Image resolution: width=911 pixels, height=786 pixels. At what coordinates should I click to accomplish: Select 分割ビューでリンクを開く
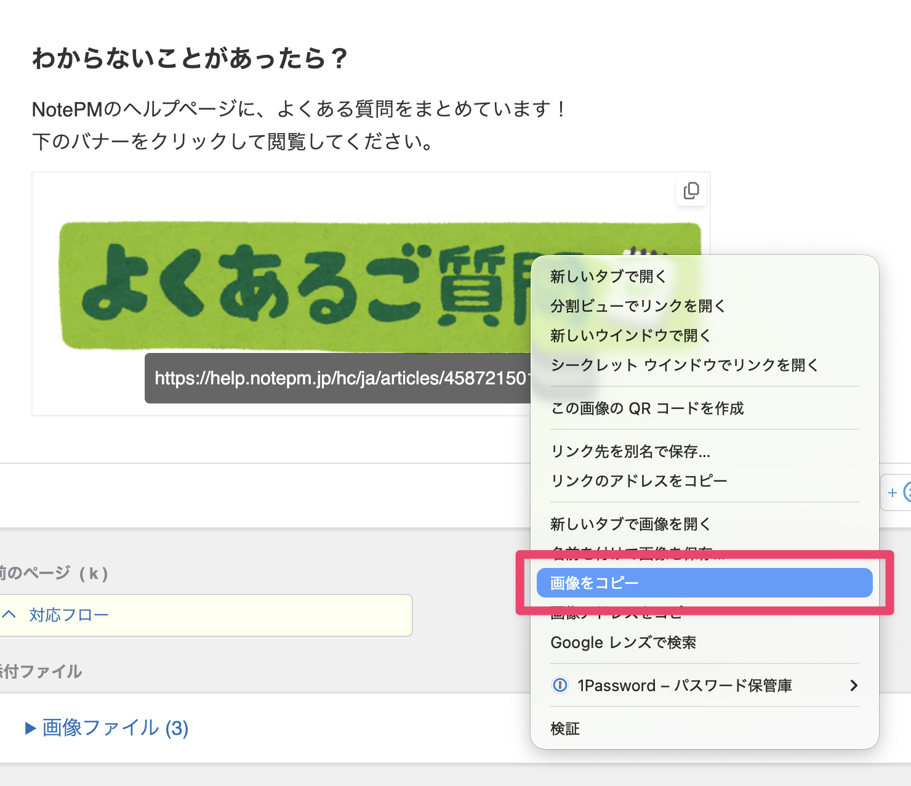click(x=638, y=306)
